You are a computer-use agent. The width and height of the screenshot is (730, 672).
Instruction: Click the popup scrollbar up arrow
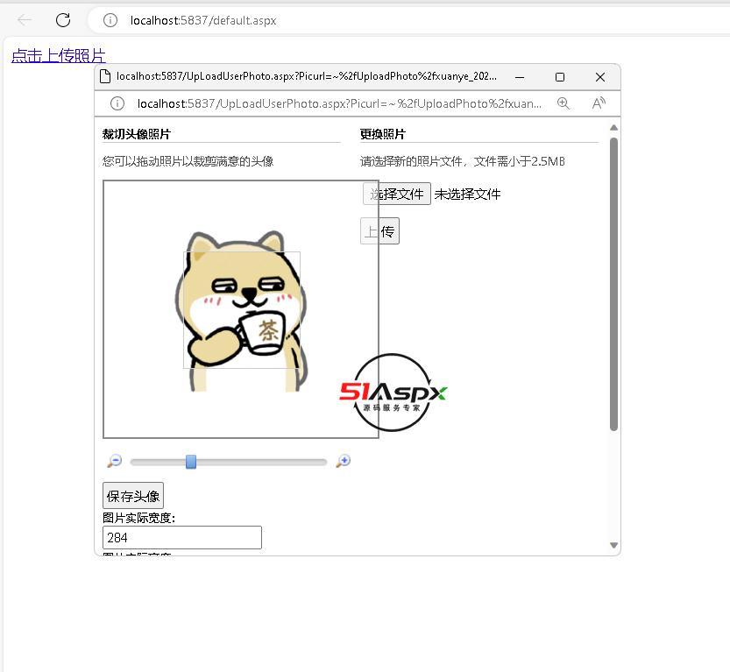click(x=613, y=128)
